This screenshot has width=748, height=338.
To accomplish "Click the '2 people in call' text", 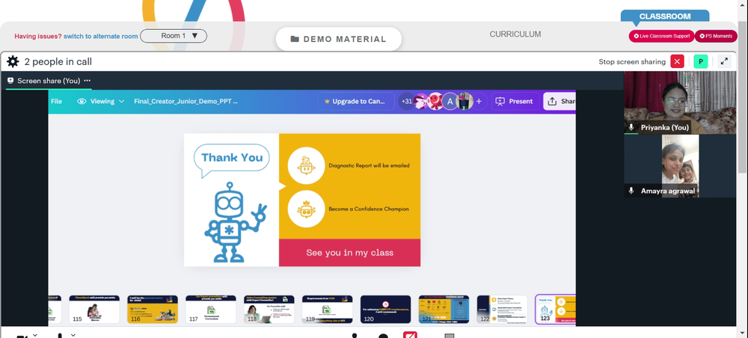I will (x=58, y=61).
